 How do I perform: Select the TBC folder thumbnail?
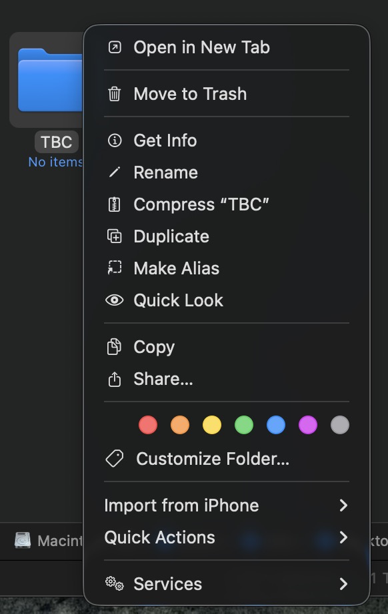coord(48,80)
